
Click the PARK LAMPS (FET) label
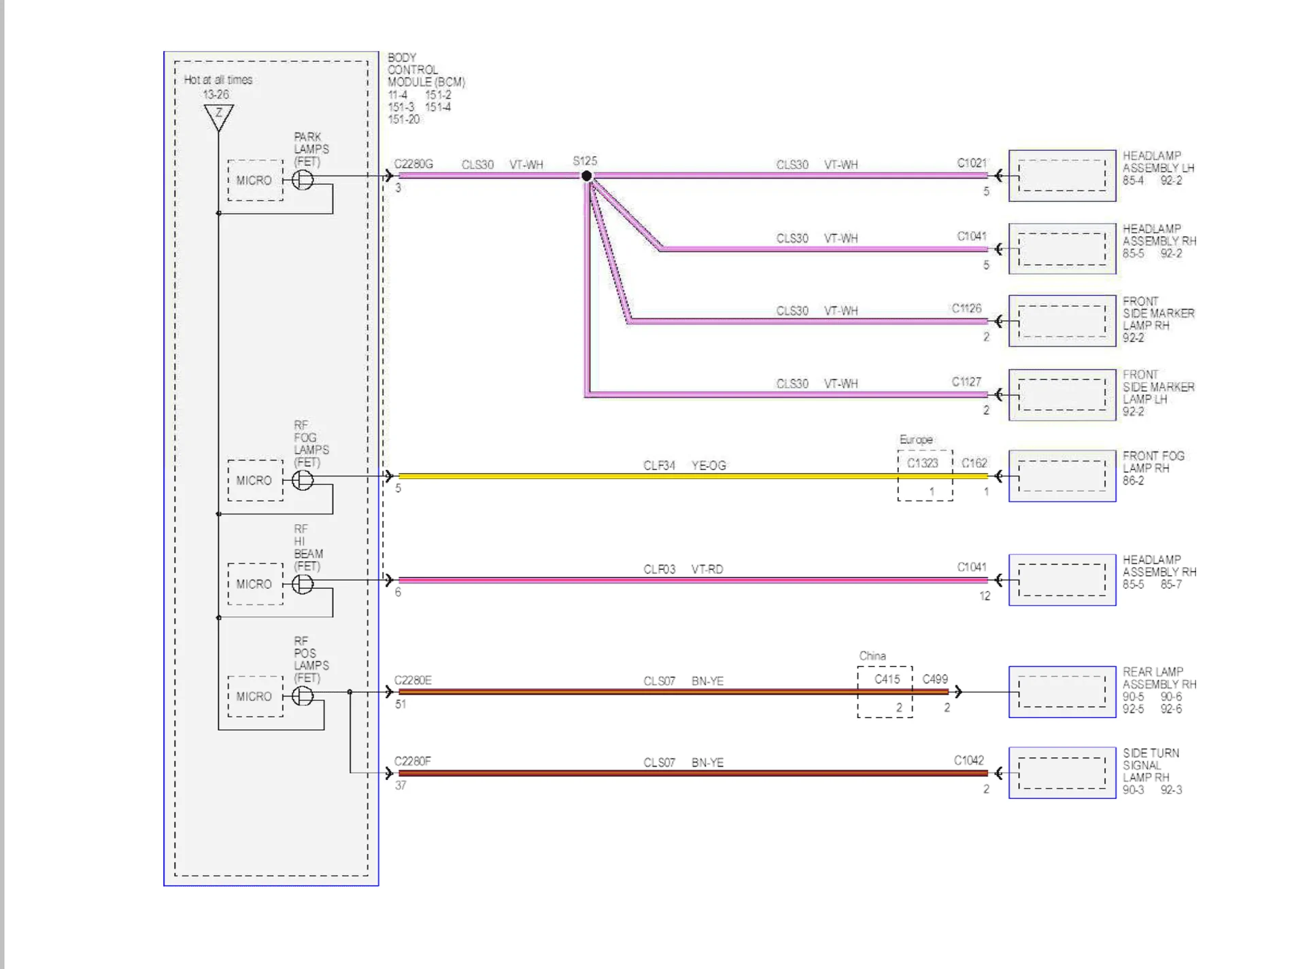pyautogui.click(x=311, y=150)
